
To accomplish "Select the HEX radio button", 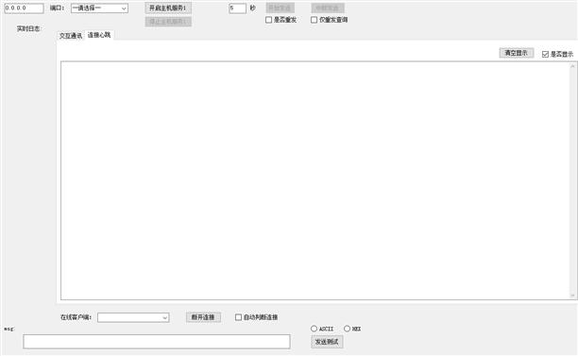I will click(347, 329).
